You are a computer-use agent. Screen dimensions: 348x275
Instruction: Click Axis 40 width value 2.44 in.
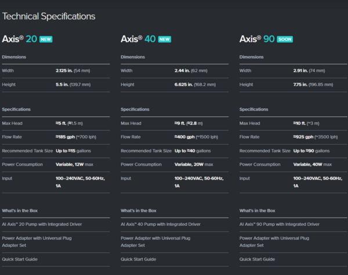(x=191, y=71)
